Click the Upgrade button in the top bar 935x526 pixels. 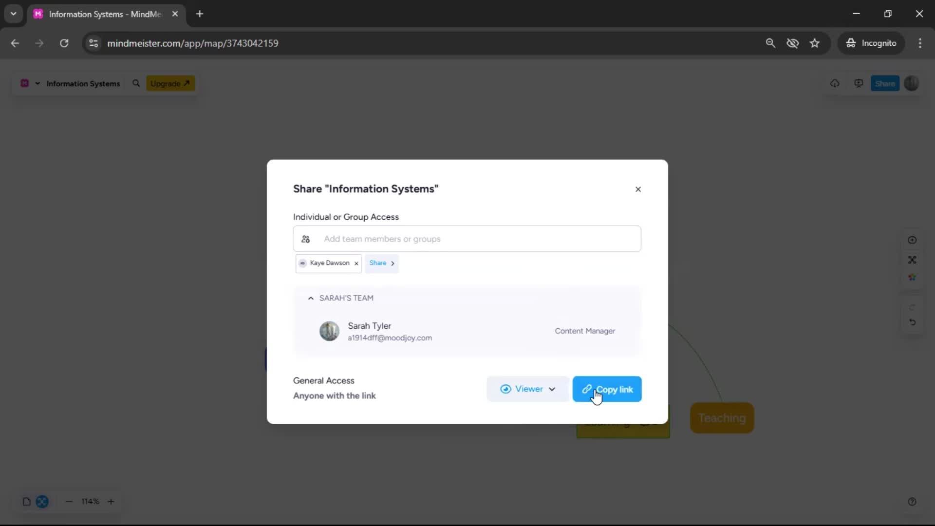(170, 83)
